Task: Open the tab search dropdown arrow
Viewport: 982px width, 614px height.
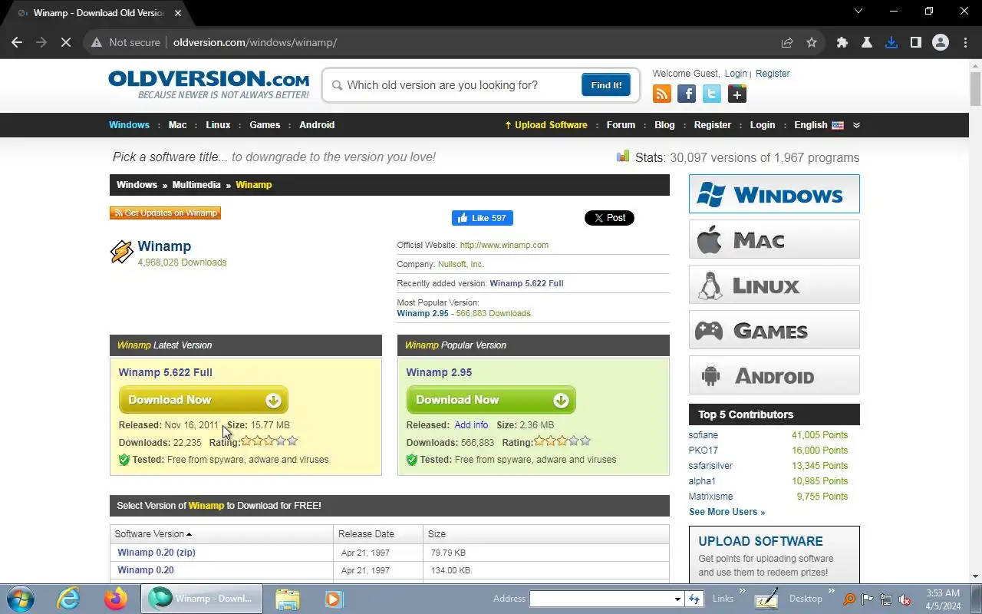Action: pyautogui.click(x=859, y=12)
